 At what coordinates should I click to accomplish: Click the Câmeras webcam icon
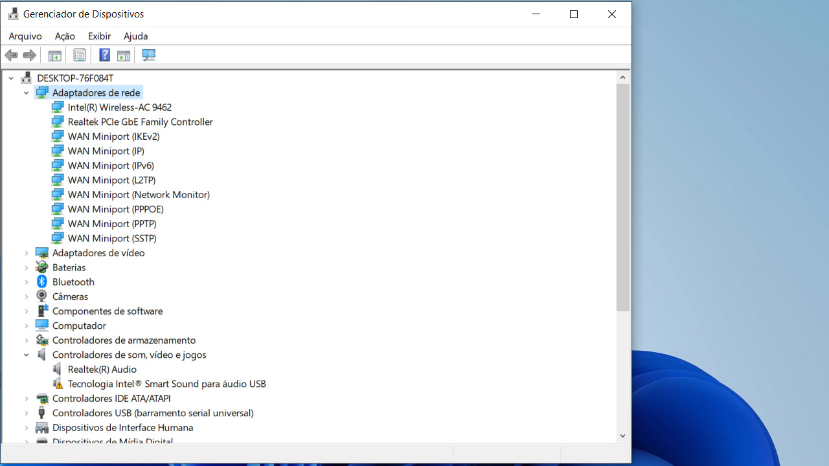coord(42,296)
